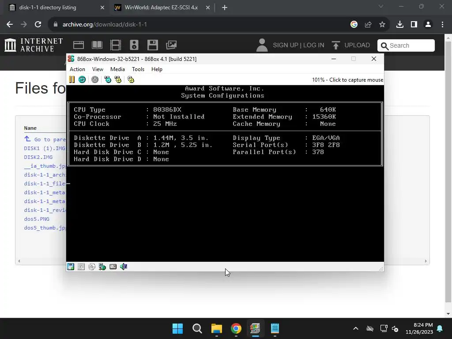Hard reset the emulated machine

pyautogui.click(x=82, y=79)
